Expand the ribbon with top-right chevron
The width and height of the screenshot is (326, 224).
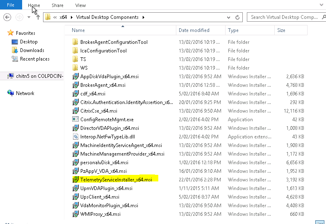(x=321, y=5)
